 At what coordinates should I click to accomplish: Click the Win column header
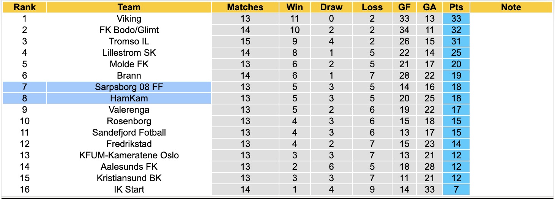point(295,7)
